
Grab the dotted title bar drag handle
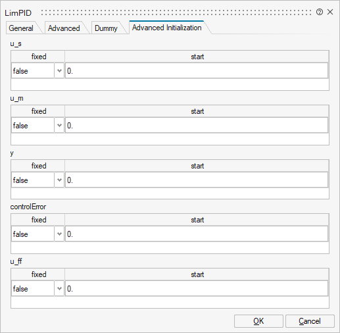tap(176, 13)
